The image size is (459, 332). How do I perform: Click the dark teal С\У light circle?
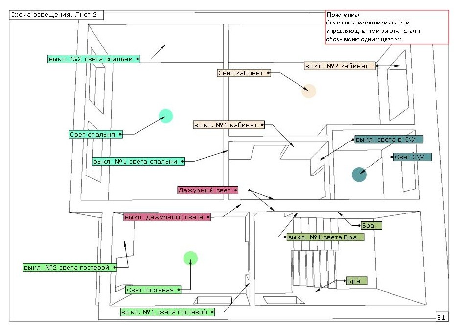pos(359,174)
